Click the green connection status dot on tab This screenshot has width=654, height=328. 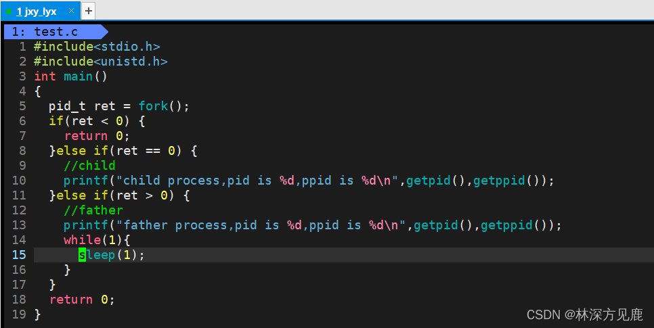(x=9, y=11)
